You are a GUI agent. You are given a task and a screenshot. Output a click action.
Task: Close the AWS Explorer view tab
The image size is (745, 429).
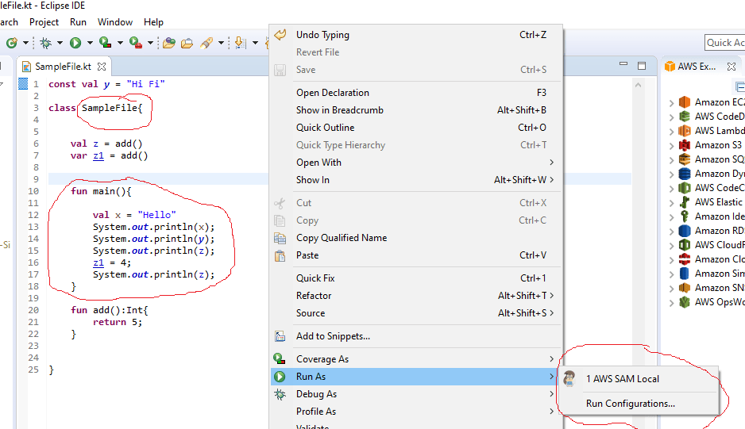731,67
